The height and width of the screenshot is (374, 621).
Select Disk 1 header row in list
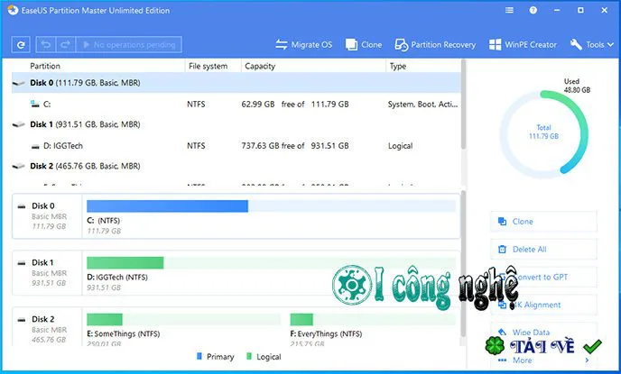[236, 124]
